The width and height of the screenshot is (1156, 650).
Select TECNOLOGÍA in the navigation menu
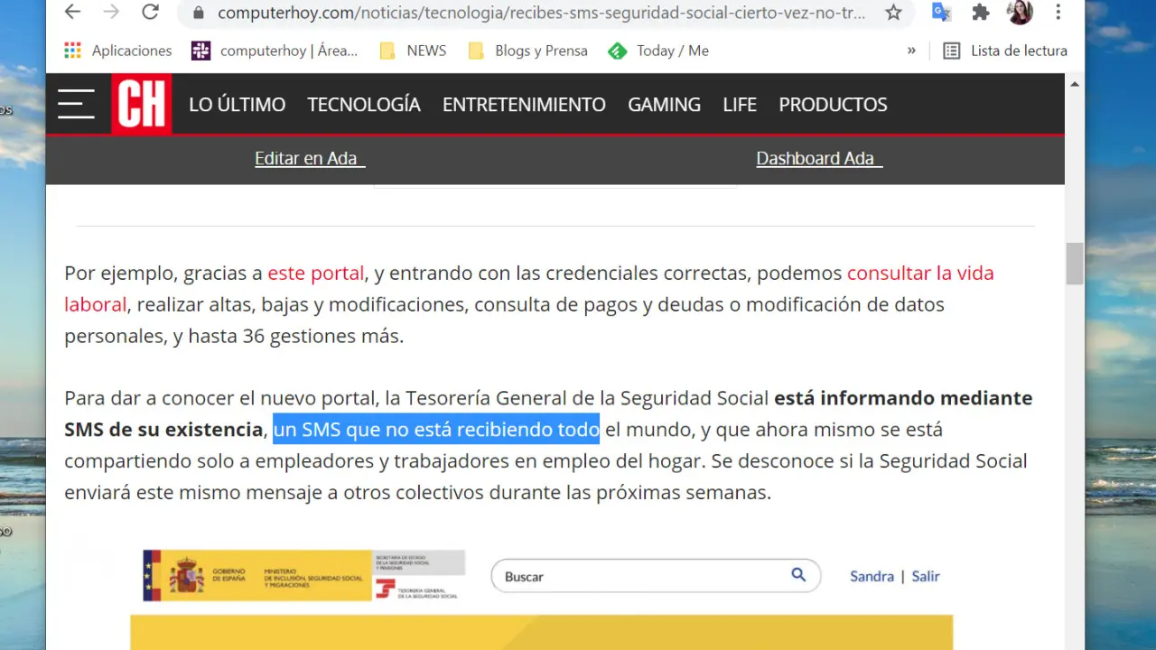[364, 105]
